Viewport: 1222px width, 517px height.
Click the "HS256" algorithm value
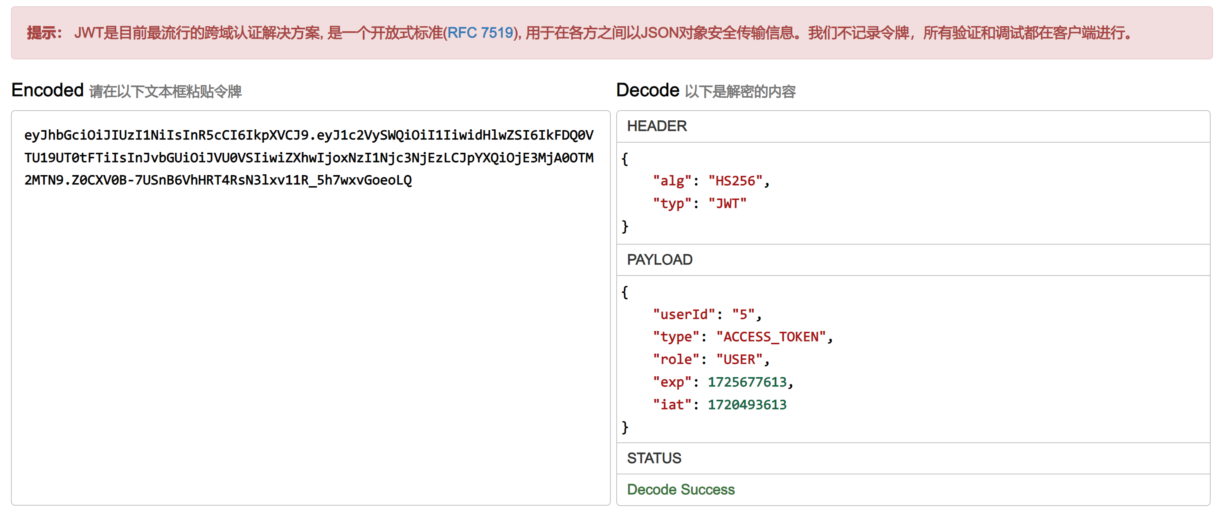click(x=735, y=181)
